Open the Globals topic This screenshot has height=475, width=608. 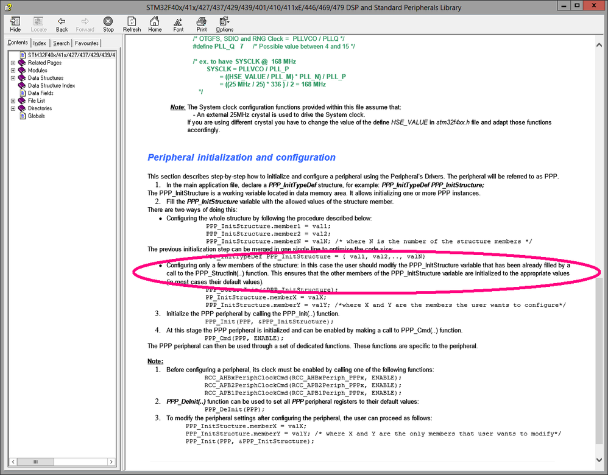pyautogui.click(x=37, y=116)
